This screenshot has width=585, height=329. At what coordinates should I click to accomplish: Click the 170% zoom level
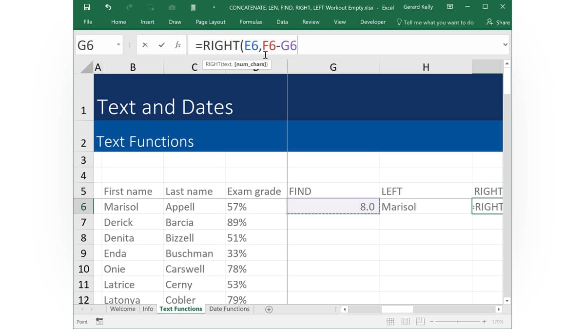click(497, 322)
